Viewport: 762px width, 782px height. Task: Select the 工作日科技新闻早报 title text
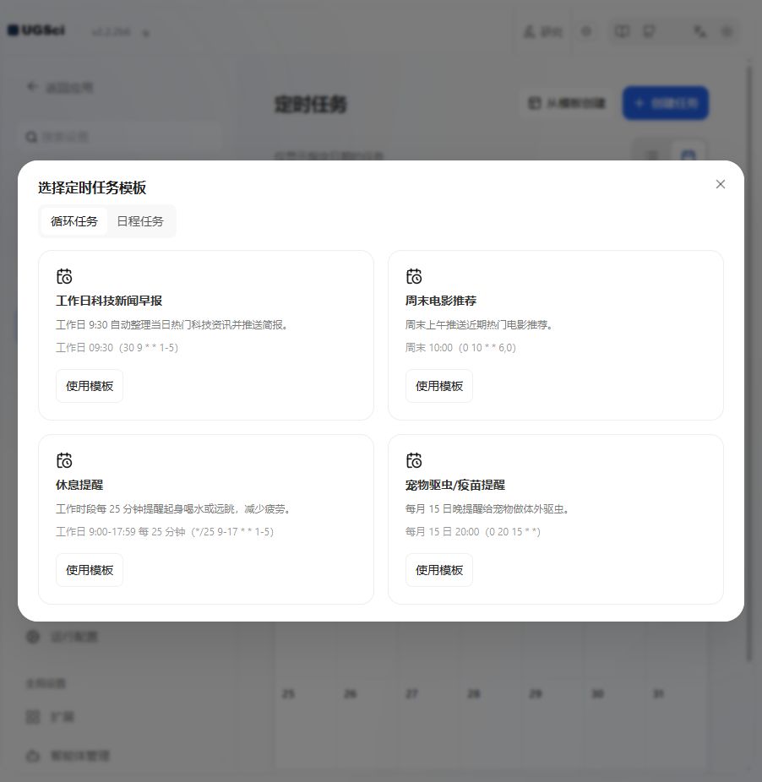109,301
